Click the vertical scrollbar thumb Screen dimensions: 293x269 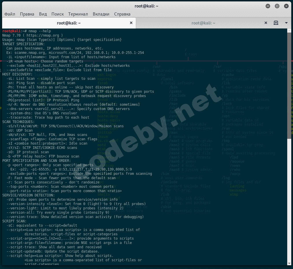[x=289, y=85]
